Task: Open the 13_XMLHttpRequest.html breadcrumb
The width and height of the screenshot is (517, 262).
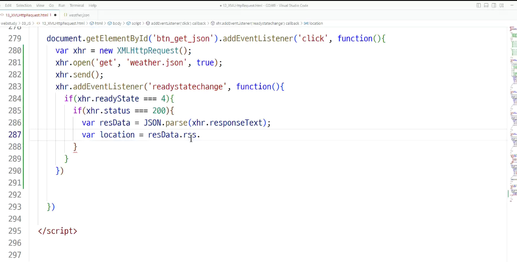Action: (x=63, y=23)
